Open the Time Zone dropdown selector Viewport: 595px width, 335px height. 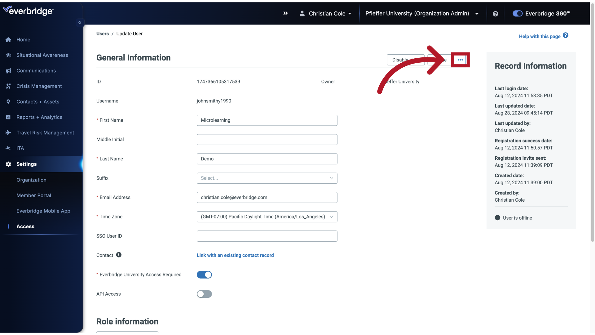coord(267,217)
